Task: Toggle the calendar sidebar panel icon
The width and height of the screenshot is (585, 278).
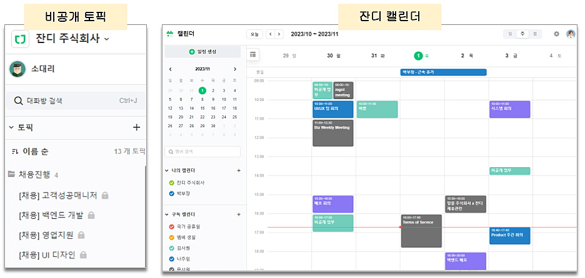Action: [253, 55]
